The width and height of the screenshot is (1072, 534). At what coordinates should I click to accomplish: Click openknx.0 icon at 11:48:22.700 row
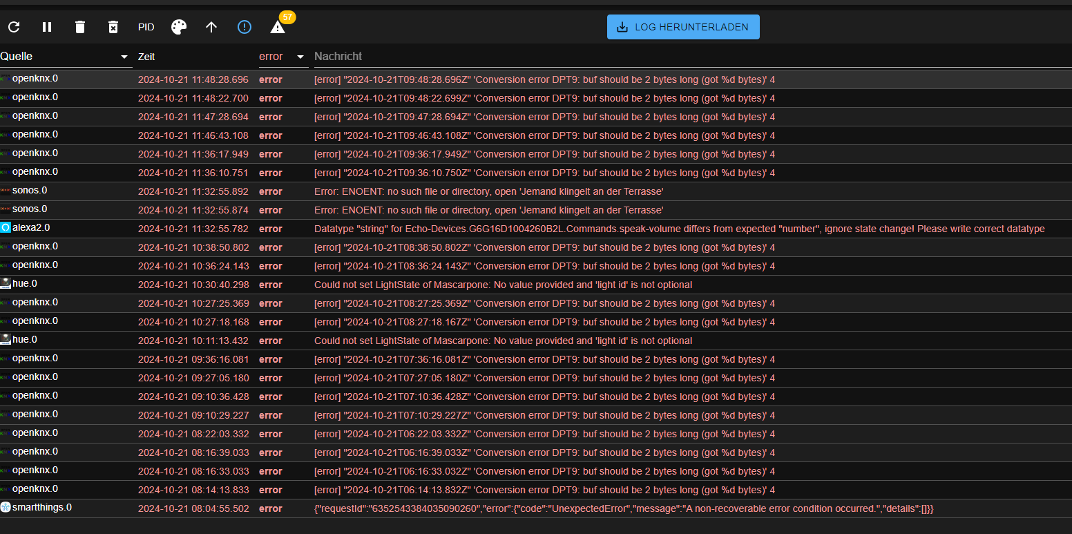(6, 97)
